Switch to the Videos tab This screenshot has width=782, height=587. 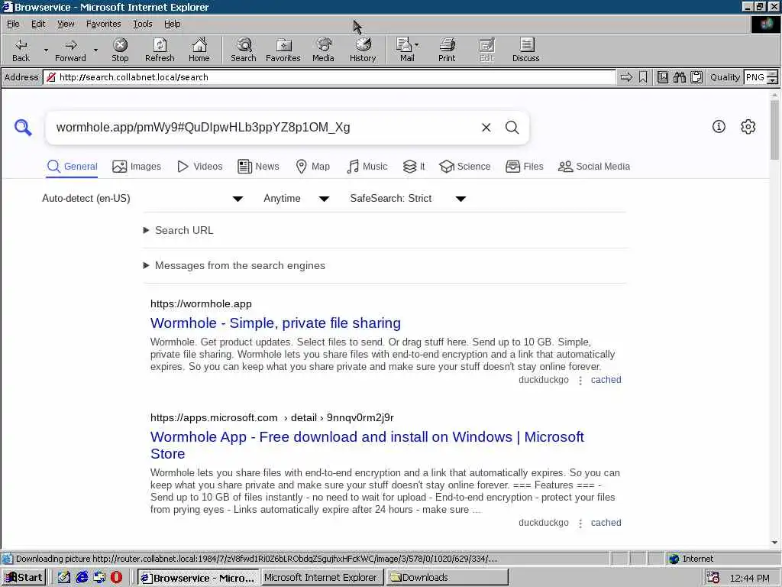point(200,167)
